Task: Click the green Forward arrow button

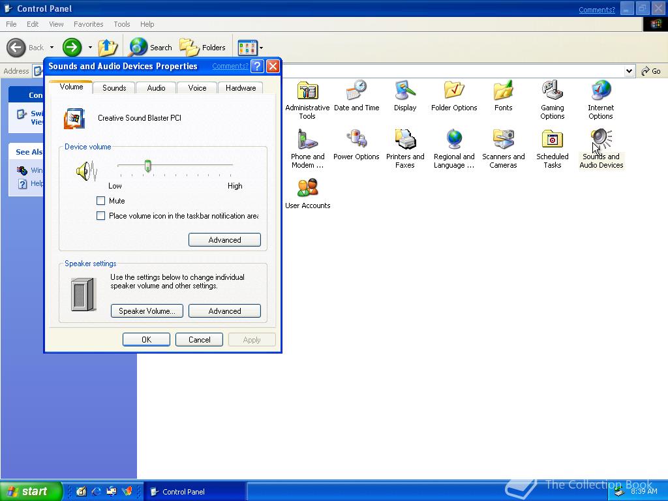Action: 72,47
